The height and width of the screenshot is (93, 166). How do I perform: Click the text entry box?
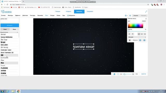(10, 20)
